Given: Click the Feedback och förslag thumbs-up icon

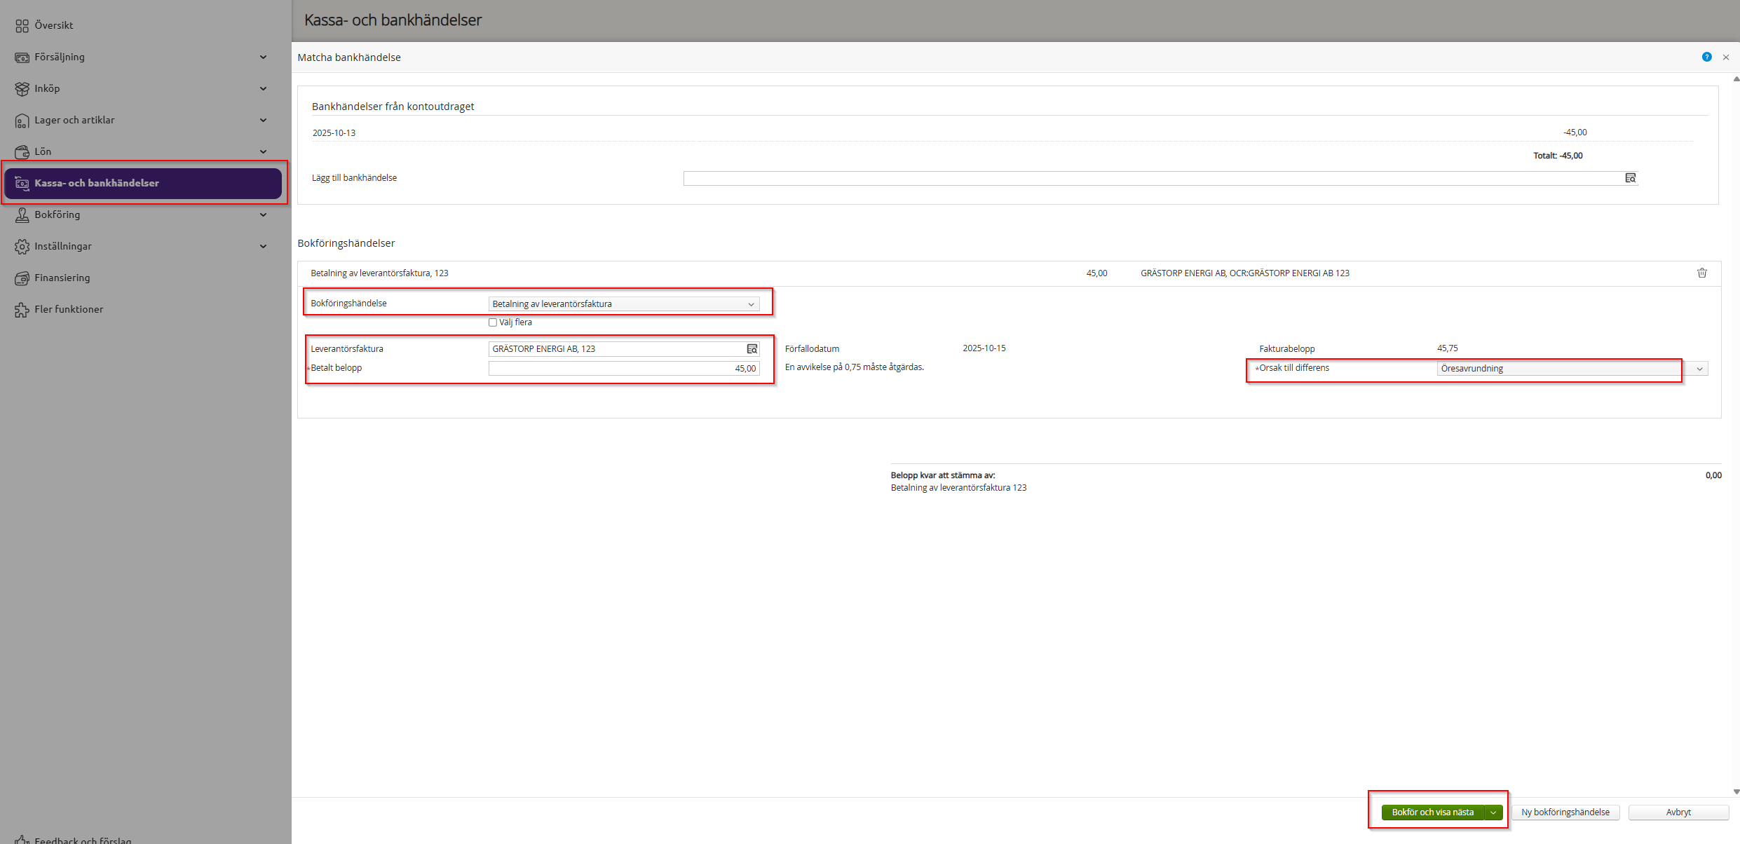Looking at the screenshot, I should tap(22, 839).
